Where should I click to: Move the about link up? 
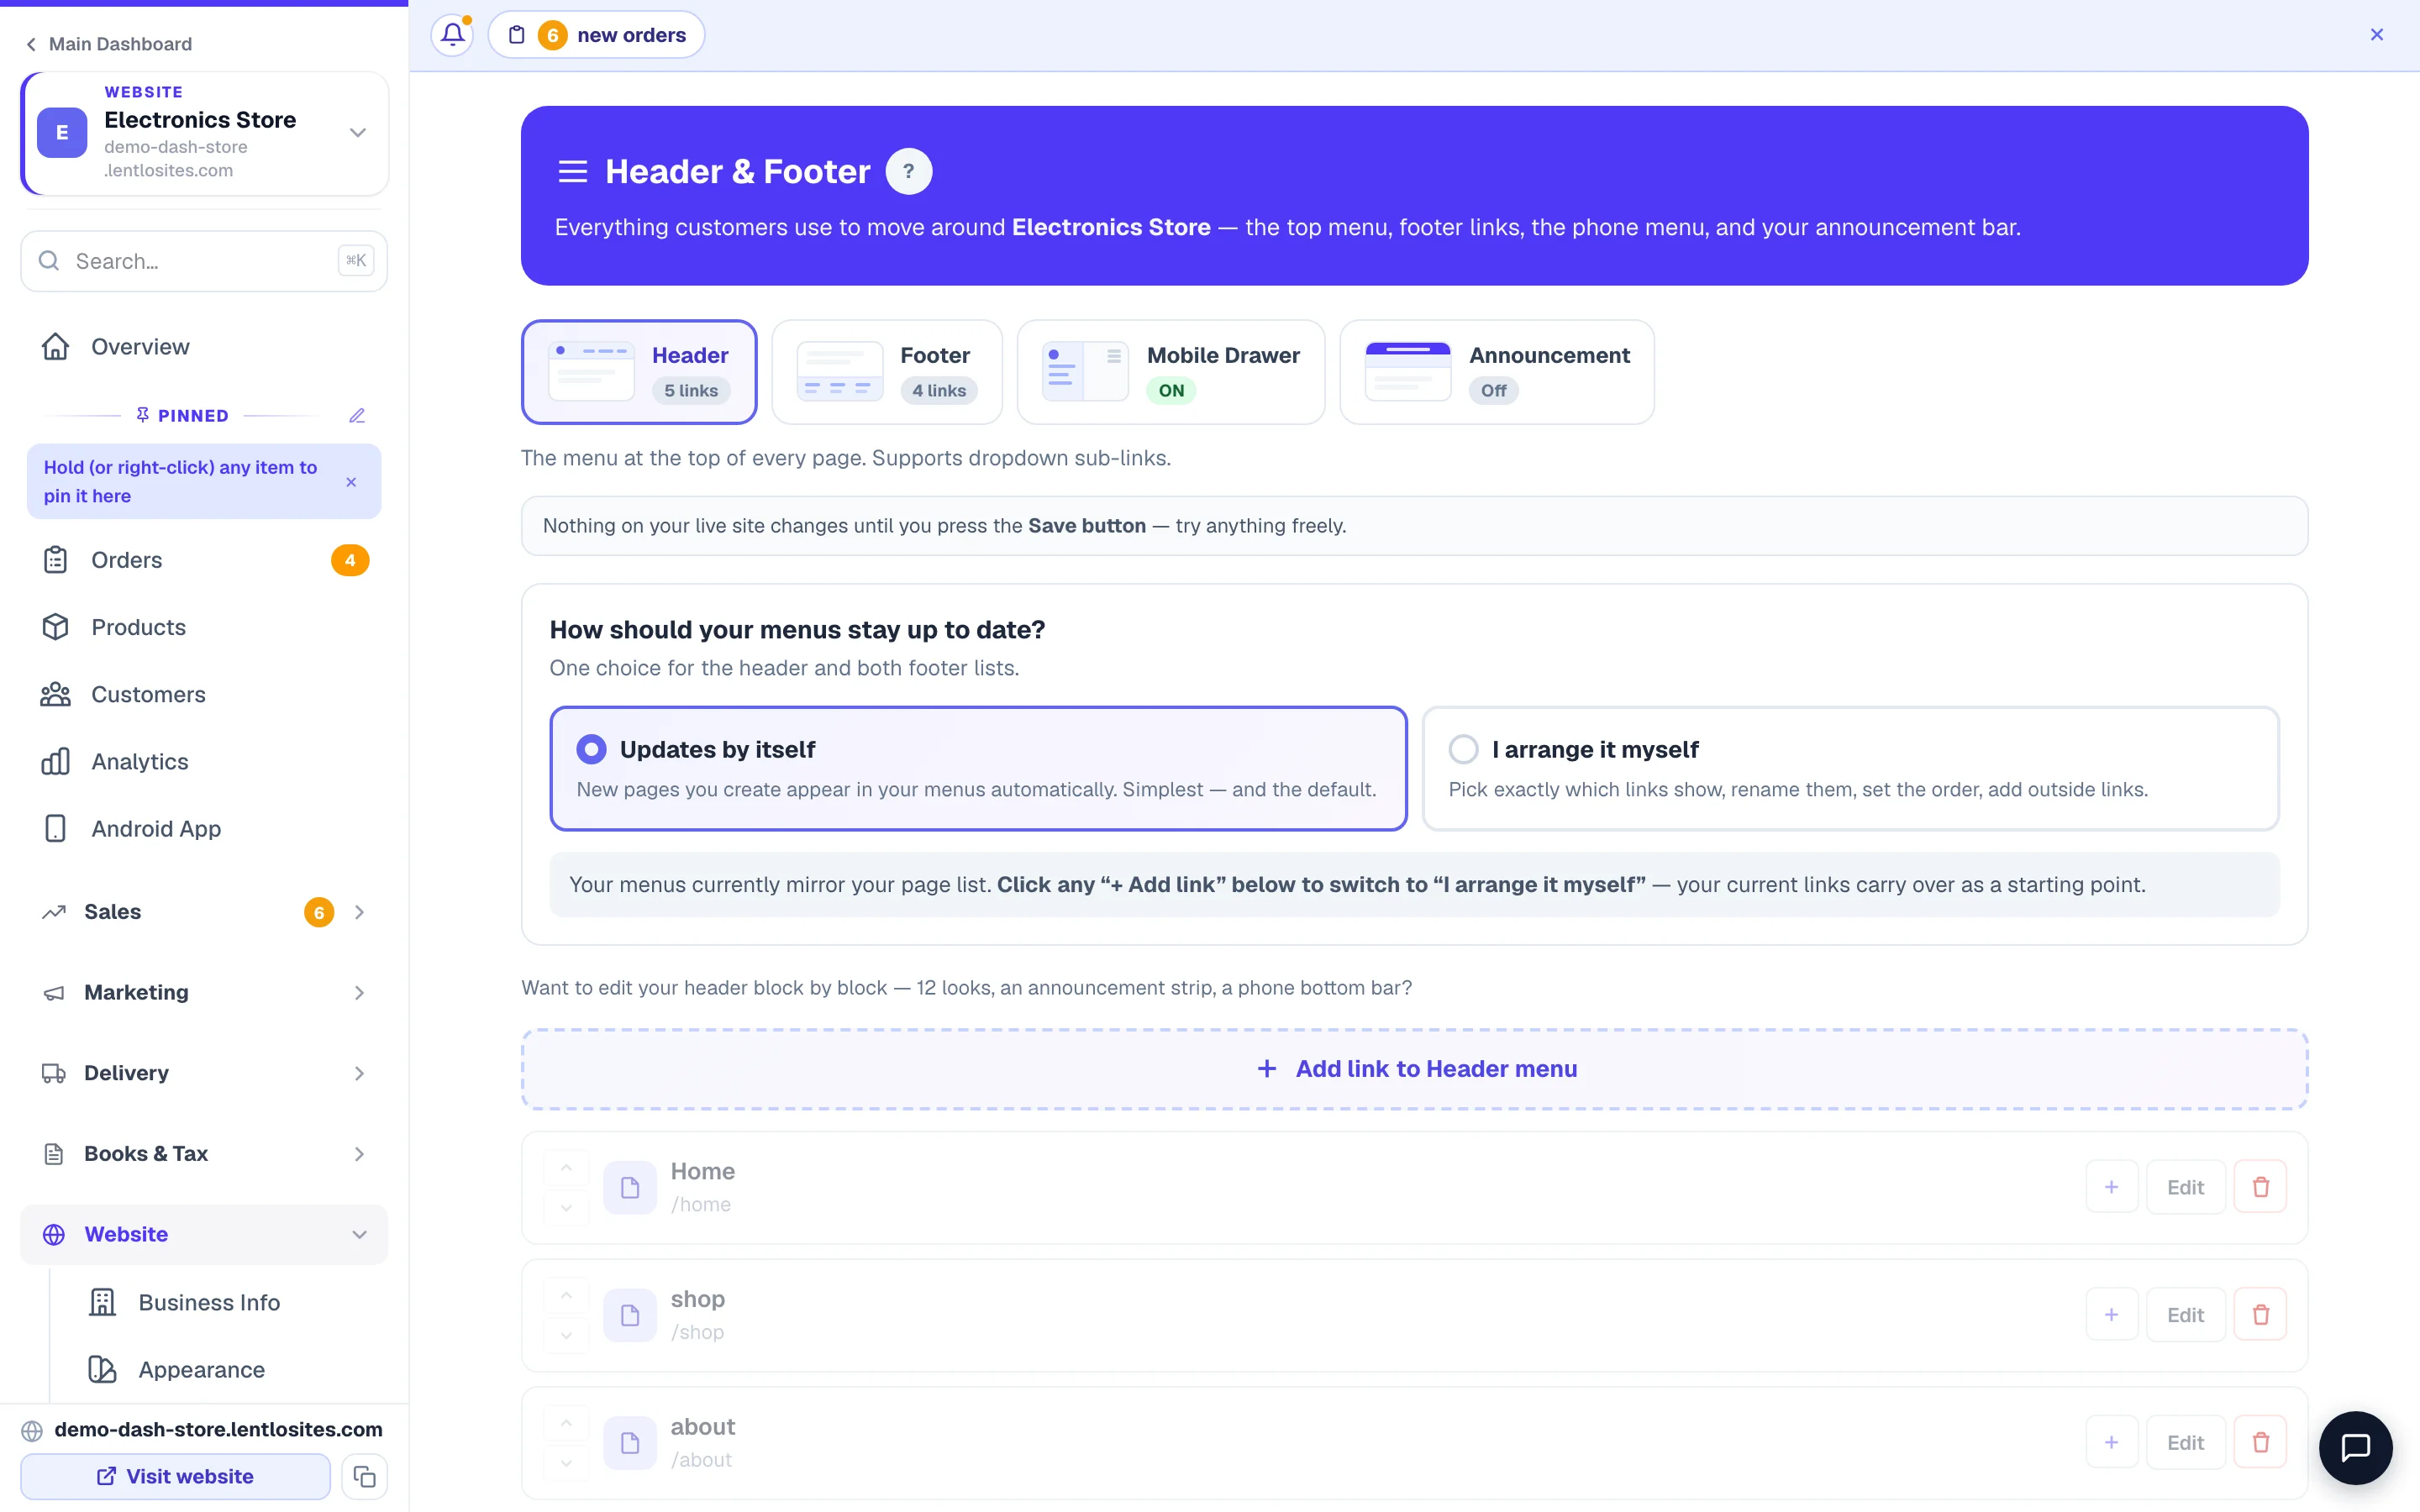click(x=566, y=1424)
